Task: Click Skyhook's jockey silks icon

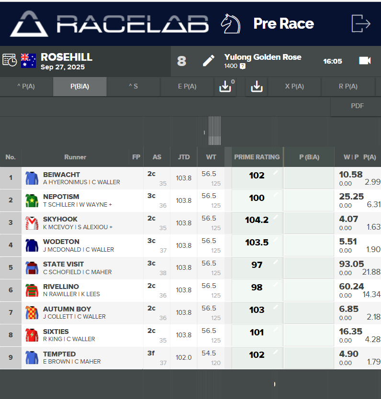Action: (x=32, y=223)
